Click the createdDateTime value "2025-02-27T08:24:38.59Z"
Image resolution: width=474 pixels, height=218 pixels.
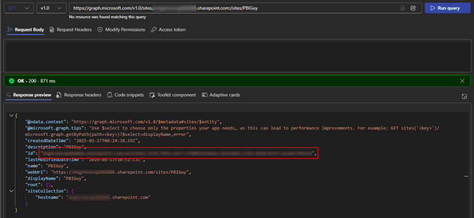[105, 141]
